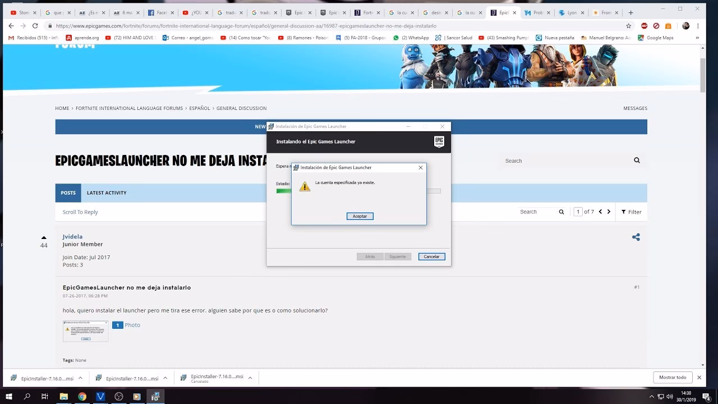The width and height of the screenshot is (718, 404).
Task: Click Scroll To Reply
Action: (x=80, y=212)
